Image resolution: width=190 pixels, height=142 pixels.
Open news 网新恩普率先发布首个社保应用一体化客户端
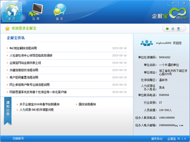click(x=38, y=92)
